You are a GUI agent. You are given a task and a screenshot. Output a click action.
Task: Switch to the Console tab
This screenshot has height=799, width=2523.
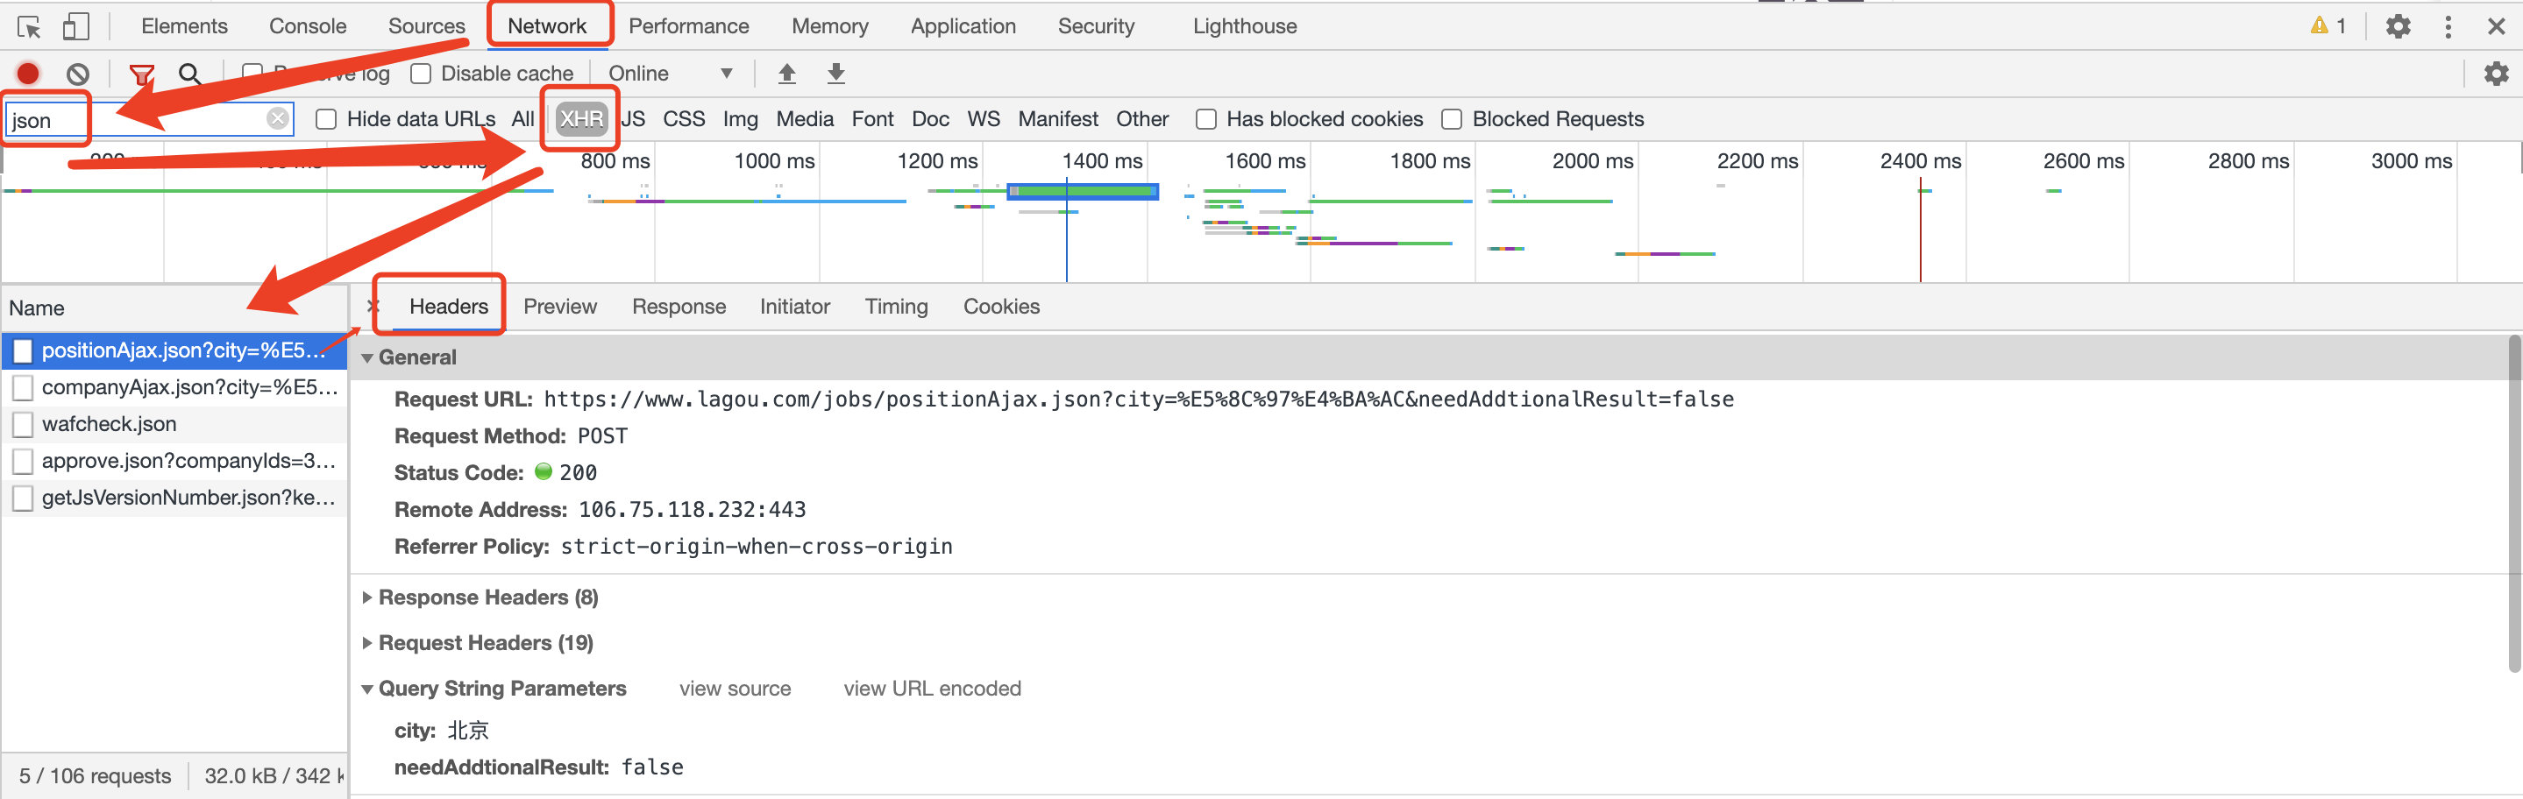[x=308, y=26]
